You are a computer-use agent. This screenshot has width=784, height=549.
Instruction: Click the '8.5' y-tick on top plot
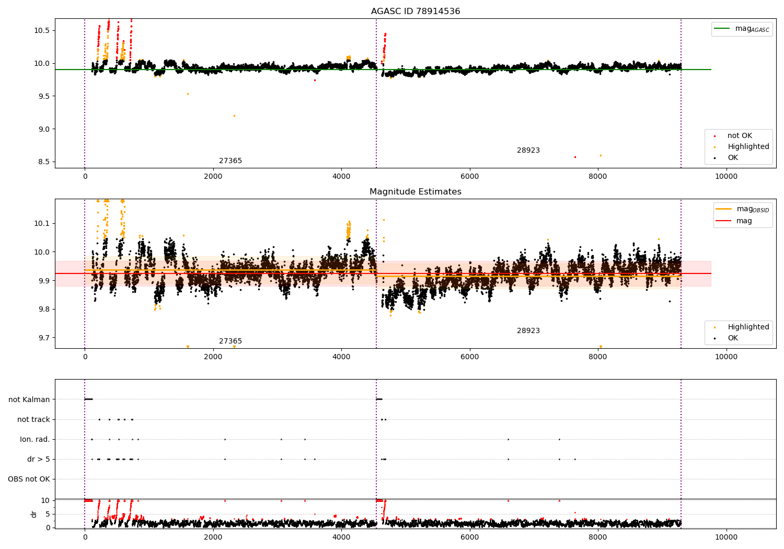point(43,162)
